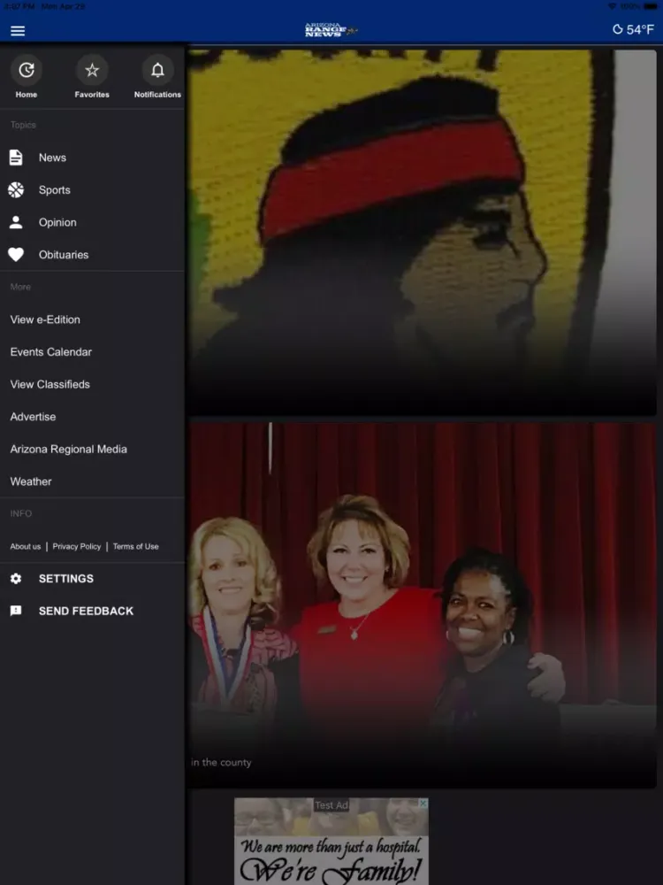The image size is (663, 885).
Task: Select View e-Edition menu item
Action: pos(45,319)
